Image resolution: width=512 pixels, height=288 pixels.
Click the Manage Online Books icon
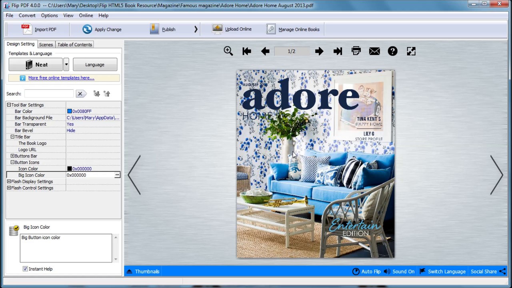point(271,29)
